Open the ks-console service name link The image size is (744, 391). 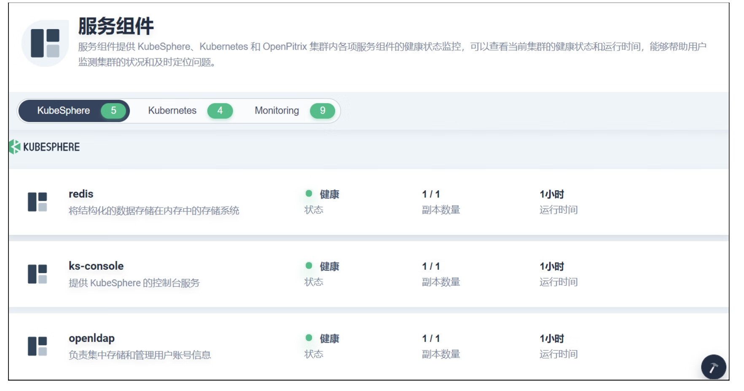pos(96,266)
